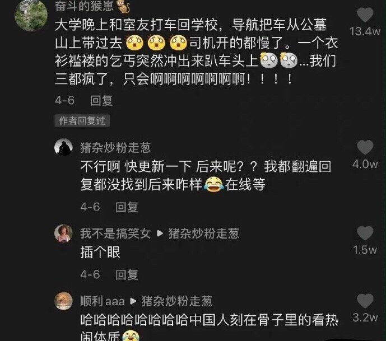Like 顺利aaa's reply with 3.2w likes
Viewport: 386px width, 341px height.
(x=365, y=301)
